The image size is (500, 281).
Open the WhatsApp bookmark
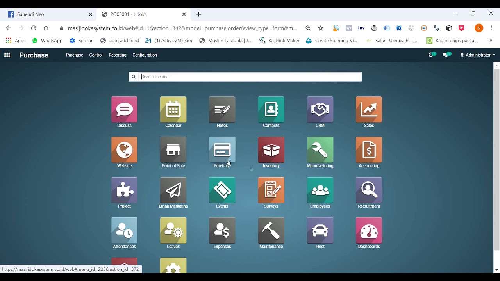(x=47, y=41)
